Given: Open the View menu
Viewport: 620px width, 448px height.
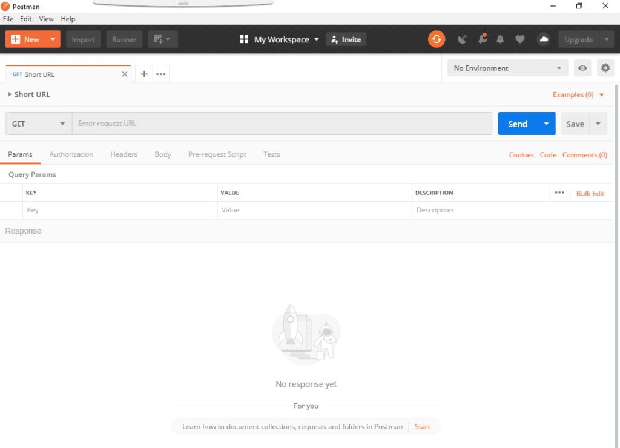Looking at the screenshot, I should click(x=46, y=19).
